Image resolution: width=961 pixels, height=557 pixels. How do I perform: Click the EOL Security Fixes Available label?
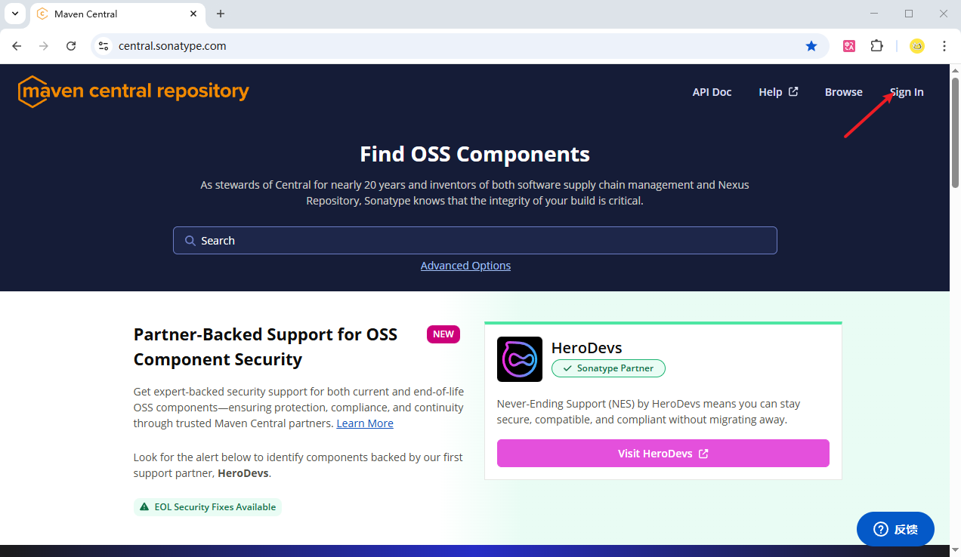tap(208, 507)
